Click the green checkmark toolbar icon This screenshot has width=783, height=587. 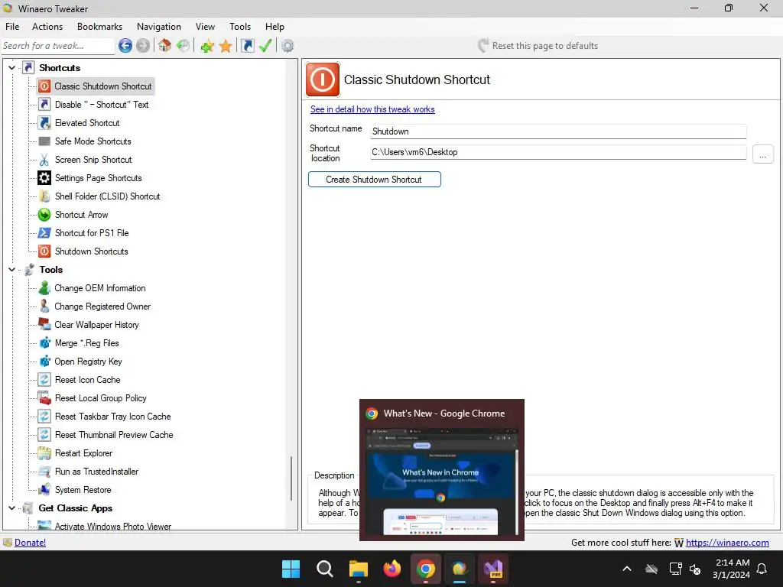[x=265, y=46]
